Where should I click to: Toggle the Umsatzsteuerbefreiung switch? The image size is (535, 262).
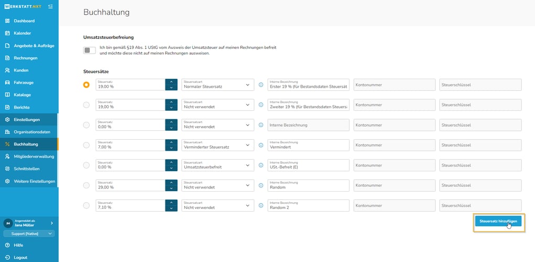pos(90,50)
